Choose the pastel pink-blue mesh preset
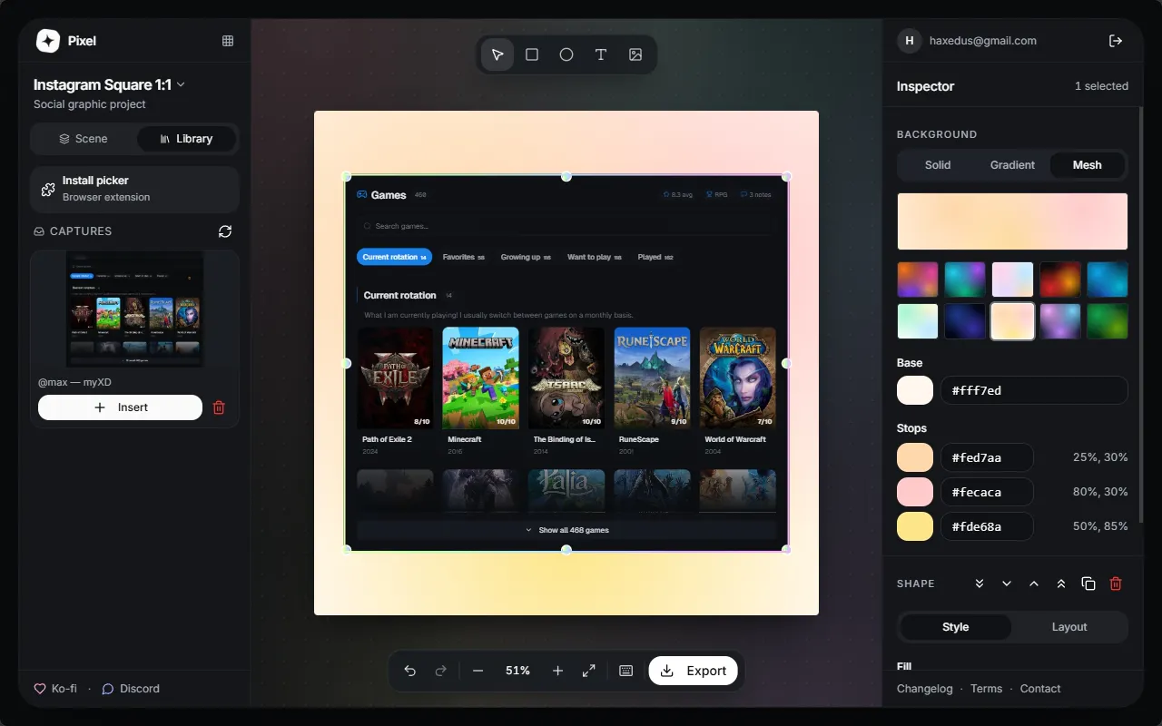 point(1013,280)
